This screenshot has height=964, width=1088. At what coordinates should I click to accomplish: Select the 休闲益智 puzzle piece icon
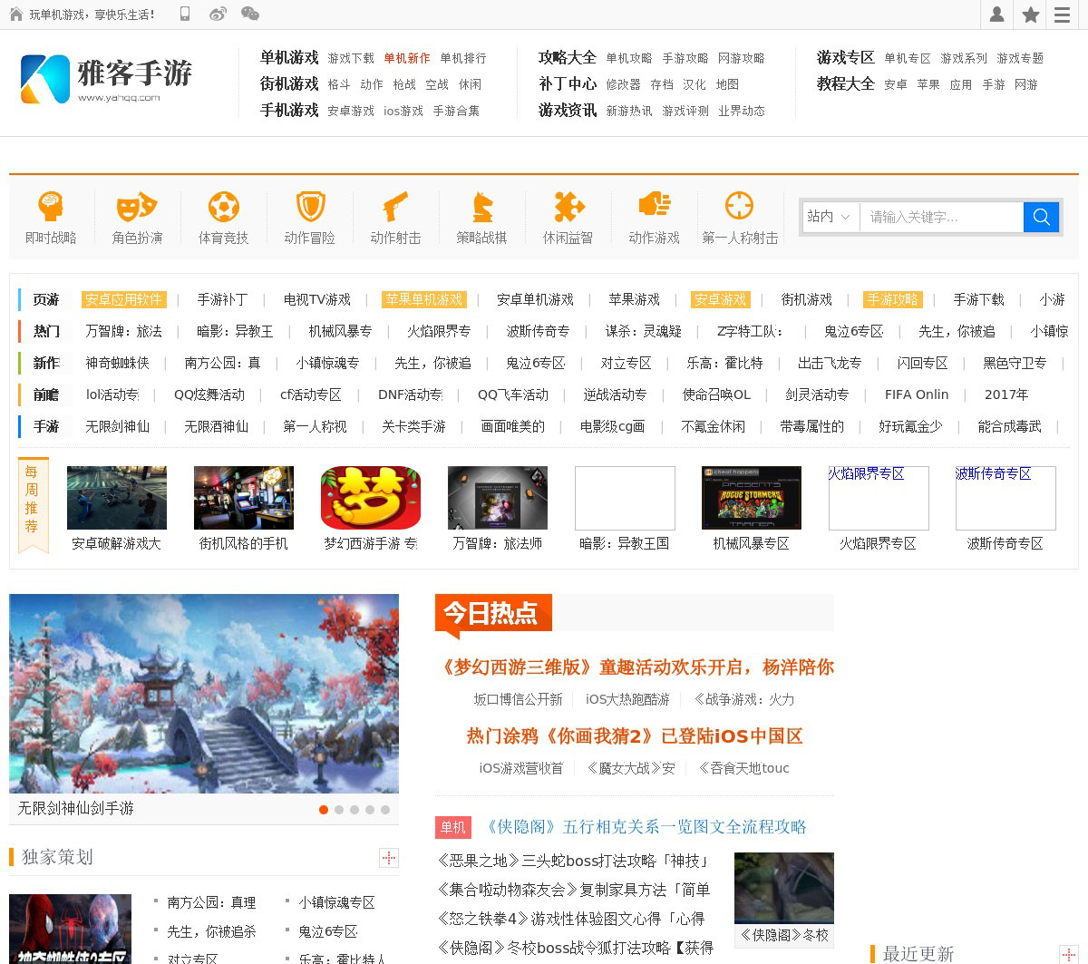tap(568, 208)
